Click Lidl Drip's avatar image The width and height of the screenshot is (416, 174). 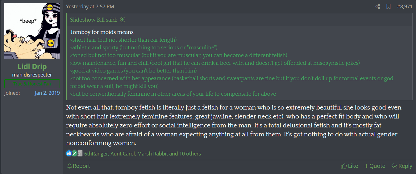[32, 31]
